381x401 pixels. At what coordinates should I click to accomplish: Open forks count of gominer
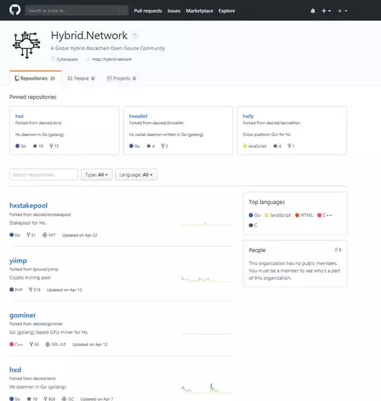click(x=34, y=345)
